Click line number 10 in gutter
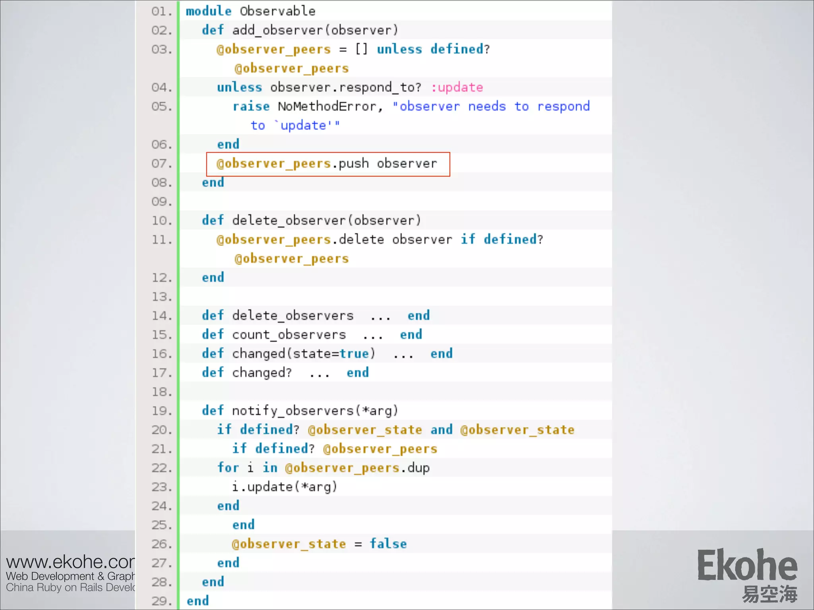The image size is (814, 610). click(162, 221)
